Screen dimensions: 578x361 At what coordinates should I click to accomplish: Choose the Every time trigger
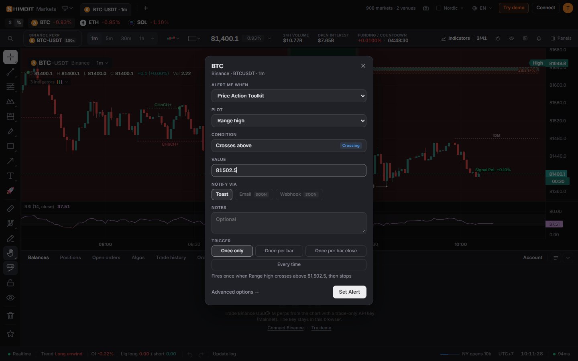(289, 265)
